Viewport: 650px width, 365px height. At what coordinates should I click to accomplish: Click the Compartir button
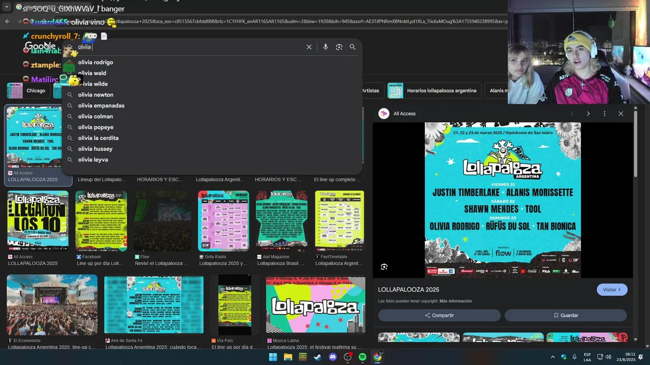click(x=439, y=315)
